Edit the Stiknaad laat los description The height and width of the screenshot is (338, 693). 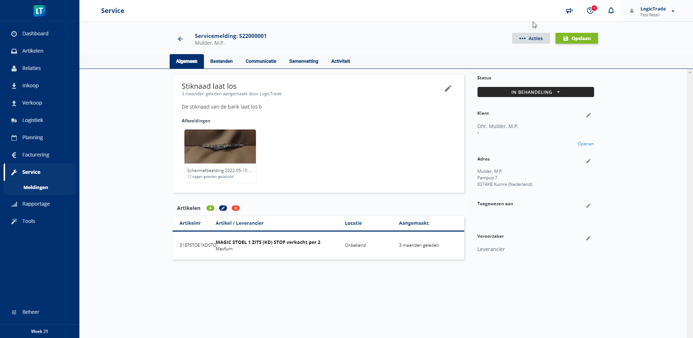coord(448,89)
